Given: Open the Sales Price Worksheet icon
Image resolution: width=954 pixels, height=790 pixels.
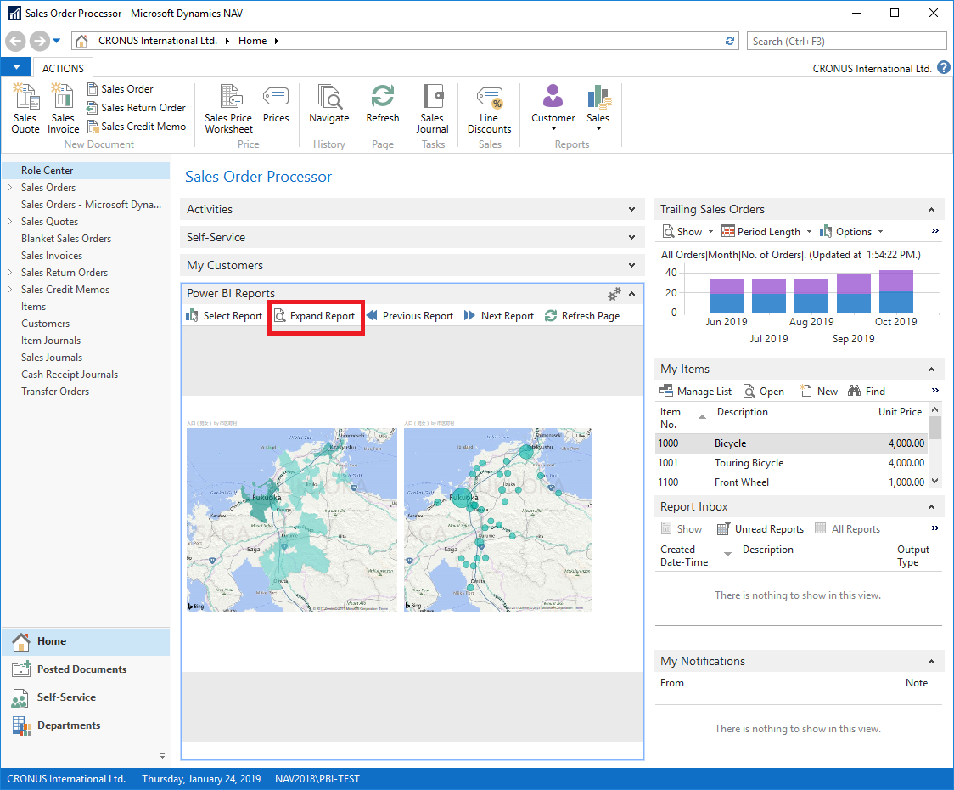Looking at the screenshot, I should point(228,109).
